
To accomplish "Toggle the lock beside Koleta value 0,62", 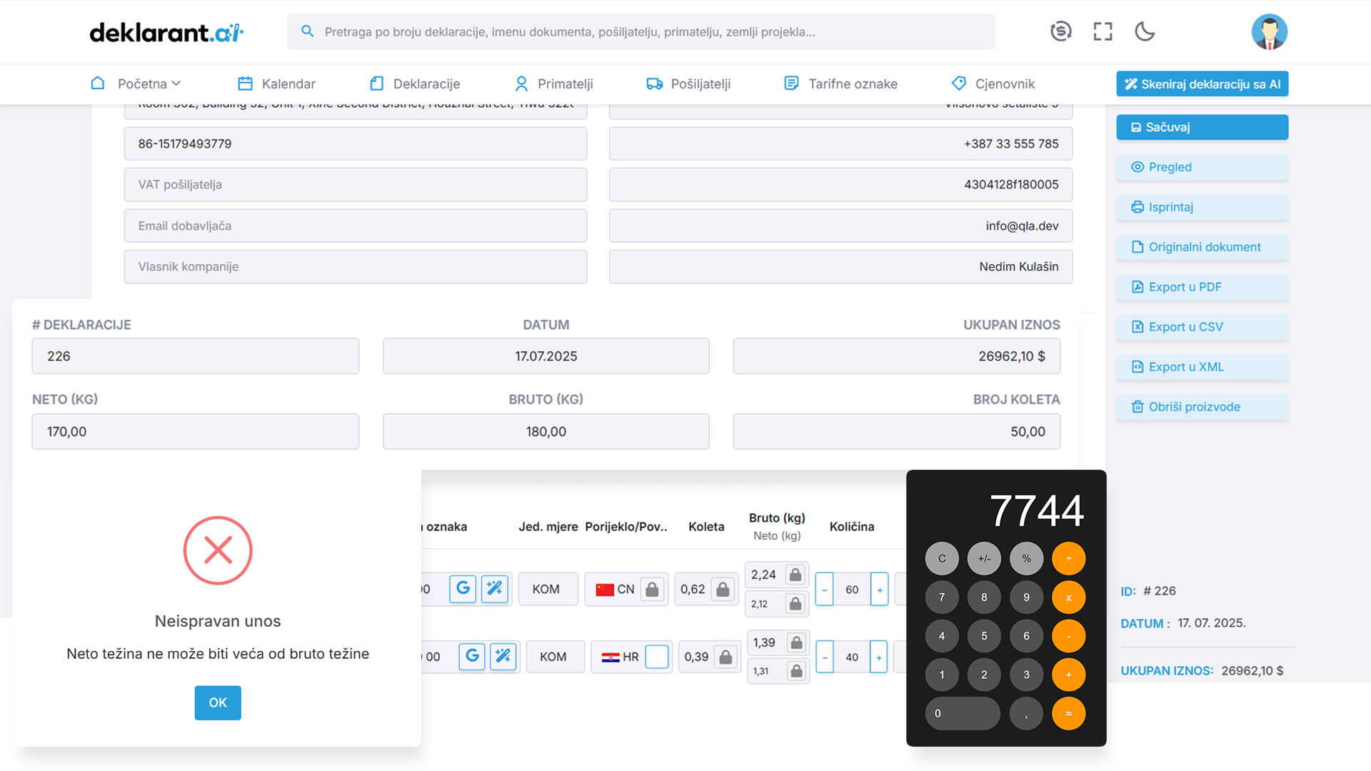I will click(x=723, y=590).
